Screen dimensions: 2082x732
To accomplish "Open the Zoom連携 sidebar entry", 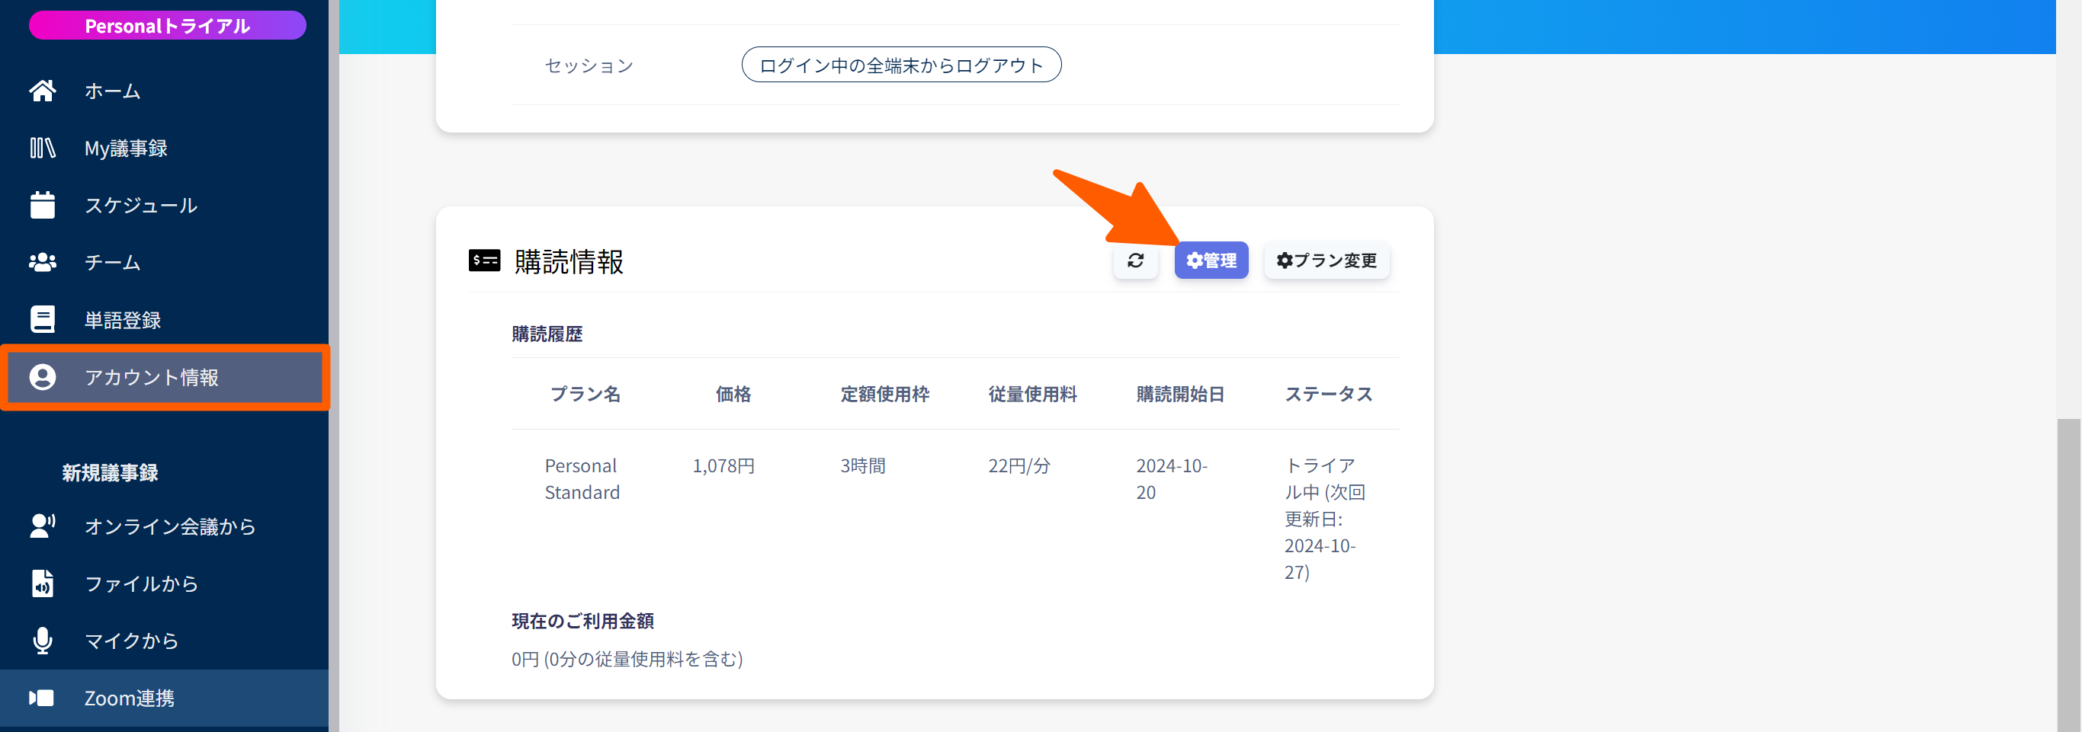I will [x=130, y=698].
